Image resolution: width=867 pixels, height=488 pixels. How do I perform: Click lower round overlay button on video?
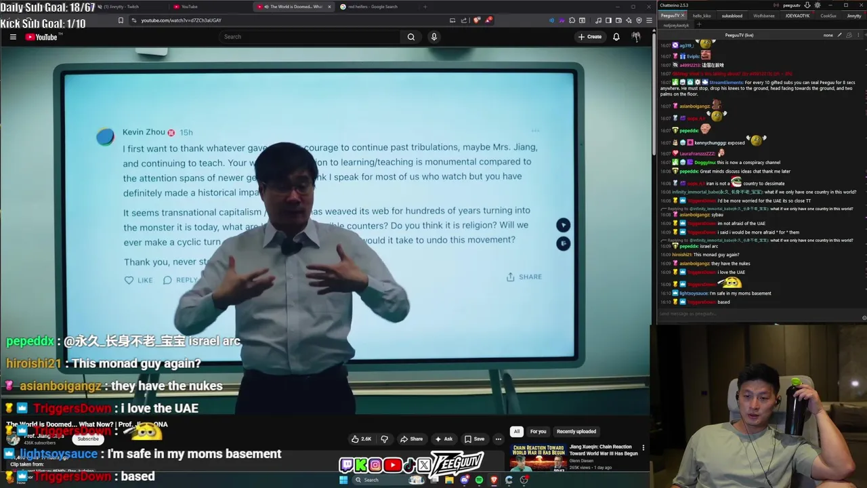[x=563, y=243]
